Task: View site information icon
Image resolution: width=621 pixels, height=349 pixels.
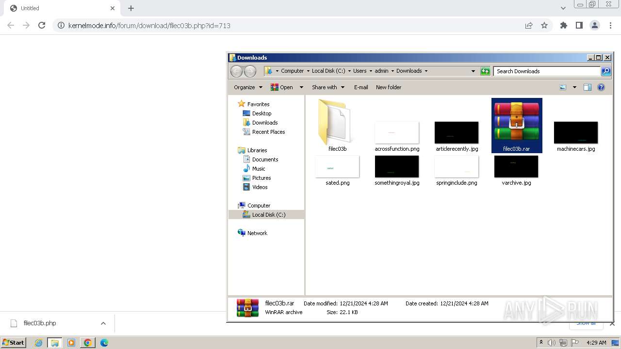Action: (x=61, y=25)
